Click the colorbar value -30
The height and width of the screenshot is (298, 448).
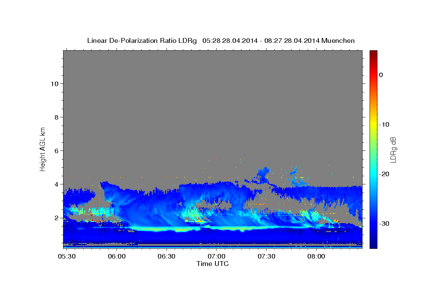click(x=384, y=223)
